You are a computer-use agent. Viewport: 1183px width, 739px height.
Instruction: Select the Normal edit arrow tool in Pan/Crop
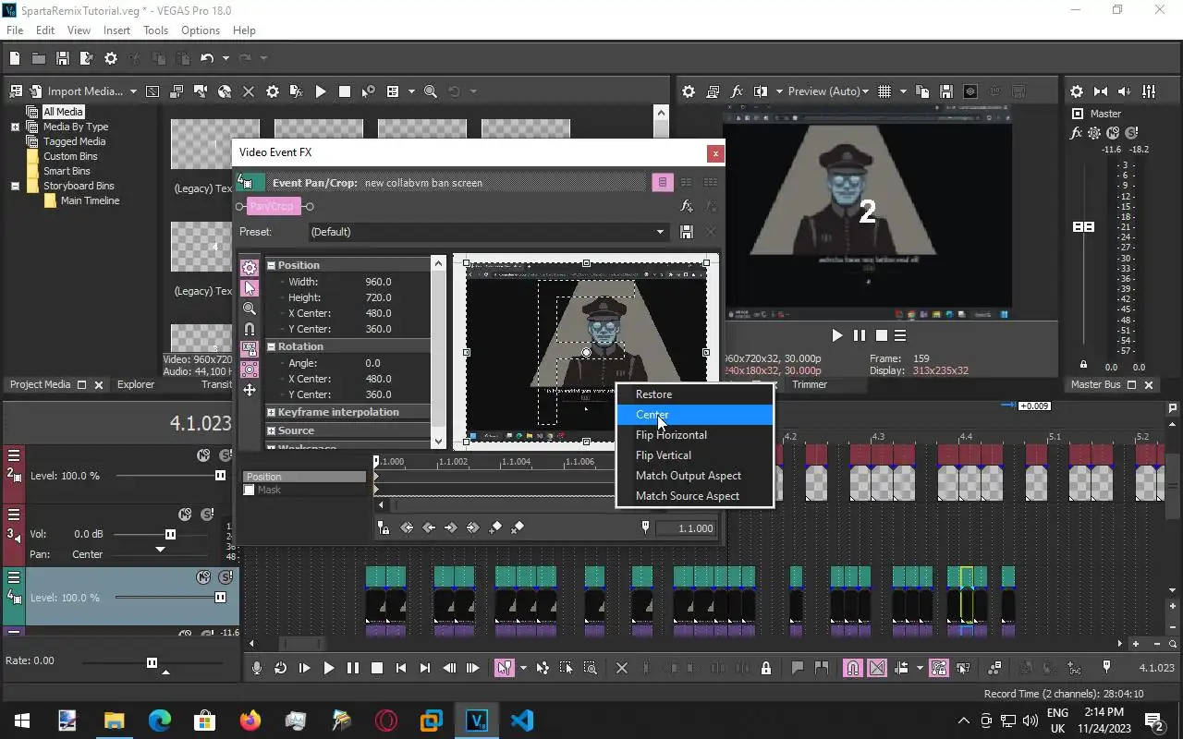250,288
